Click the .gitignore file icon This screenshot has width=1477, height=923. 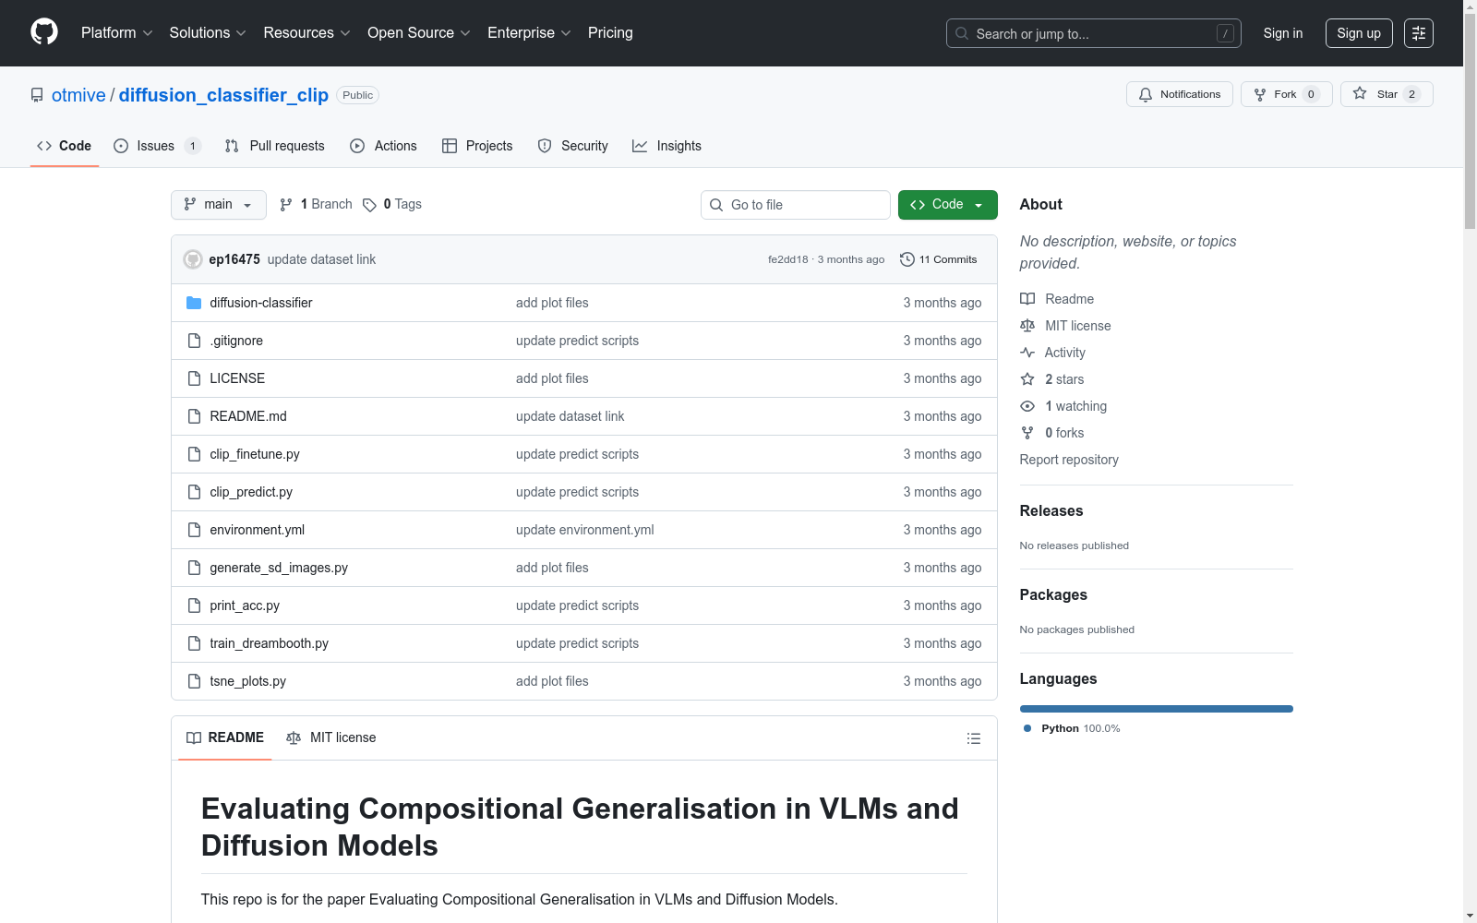click(x=194, y=341)
